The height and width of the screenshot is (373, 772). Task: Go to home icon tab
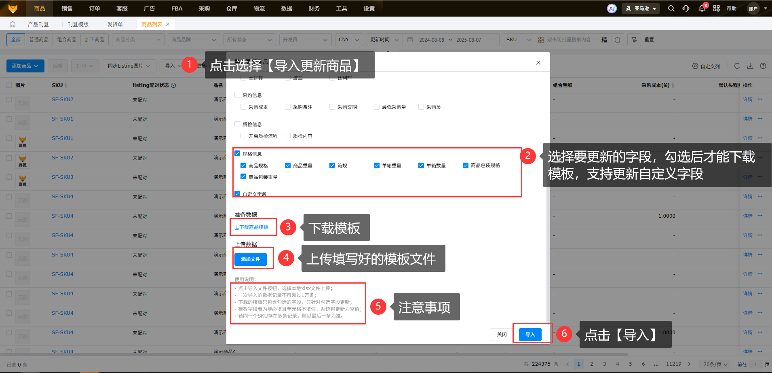(13, 24)
